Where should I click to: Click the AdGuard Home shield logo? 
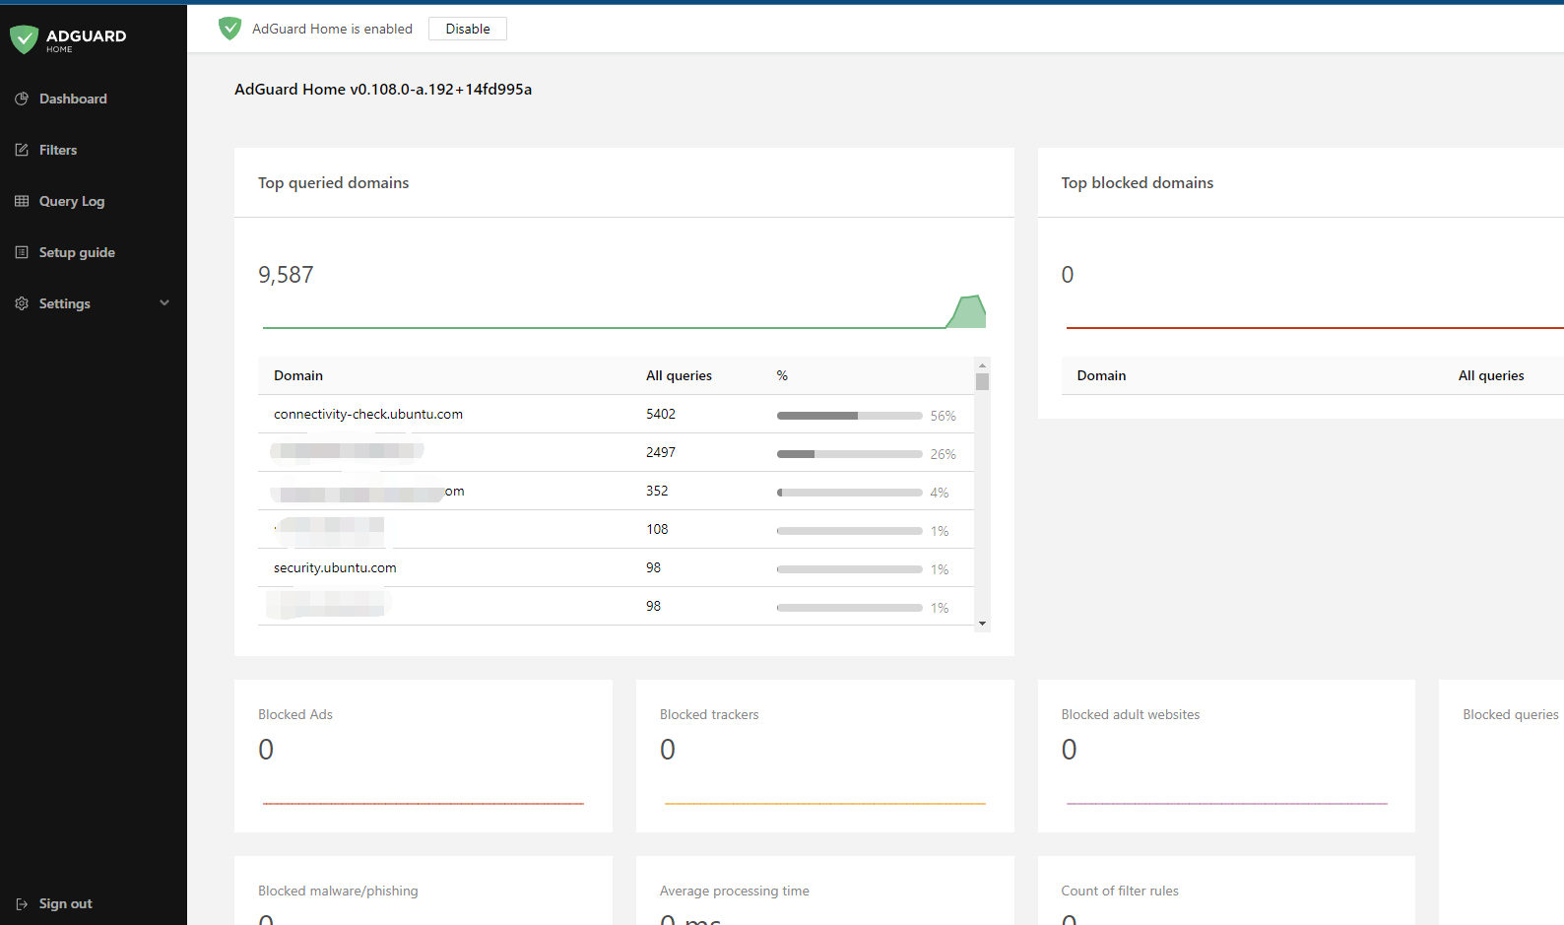click(24, 39)
